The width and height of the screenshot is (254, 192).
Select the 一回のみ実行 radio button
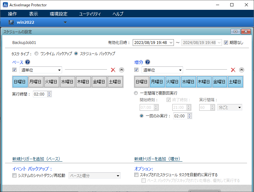tap(142, 116)
